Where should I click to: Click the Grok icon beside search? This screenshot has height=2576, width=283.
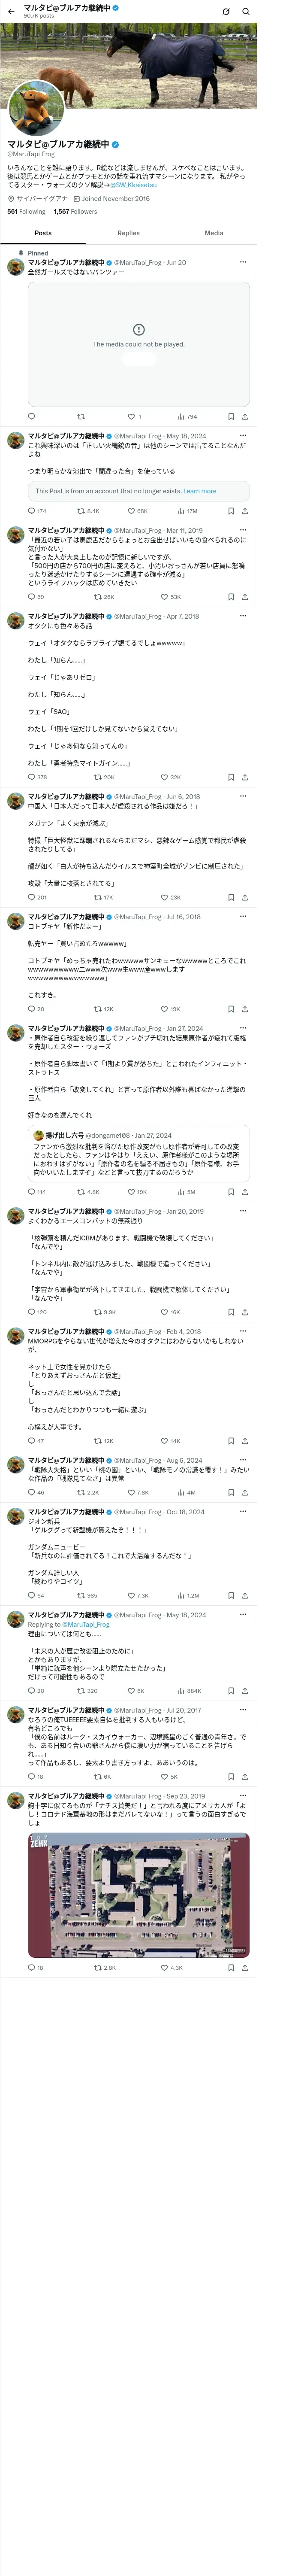[x=226, y=11]
